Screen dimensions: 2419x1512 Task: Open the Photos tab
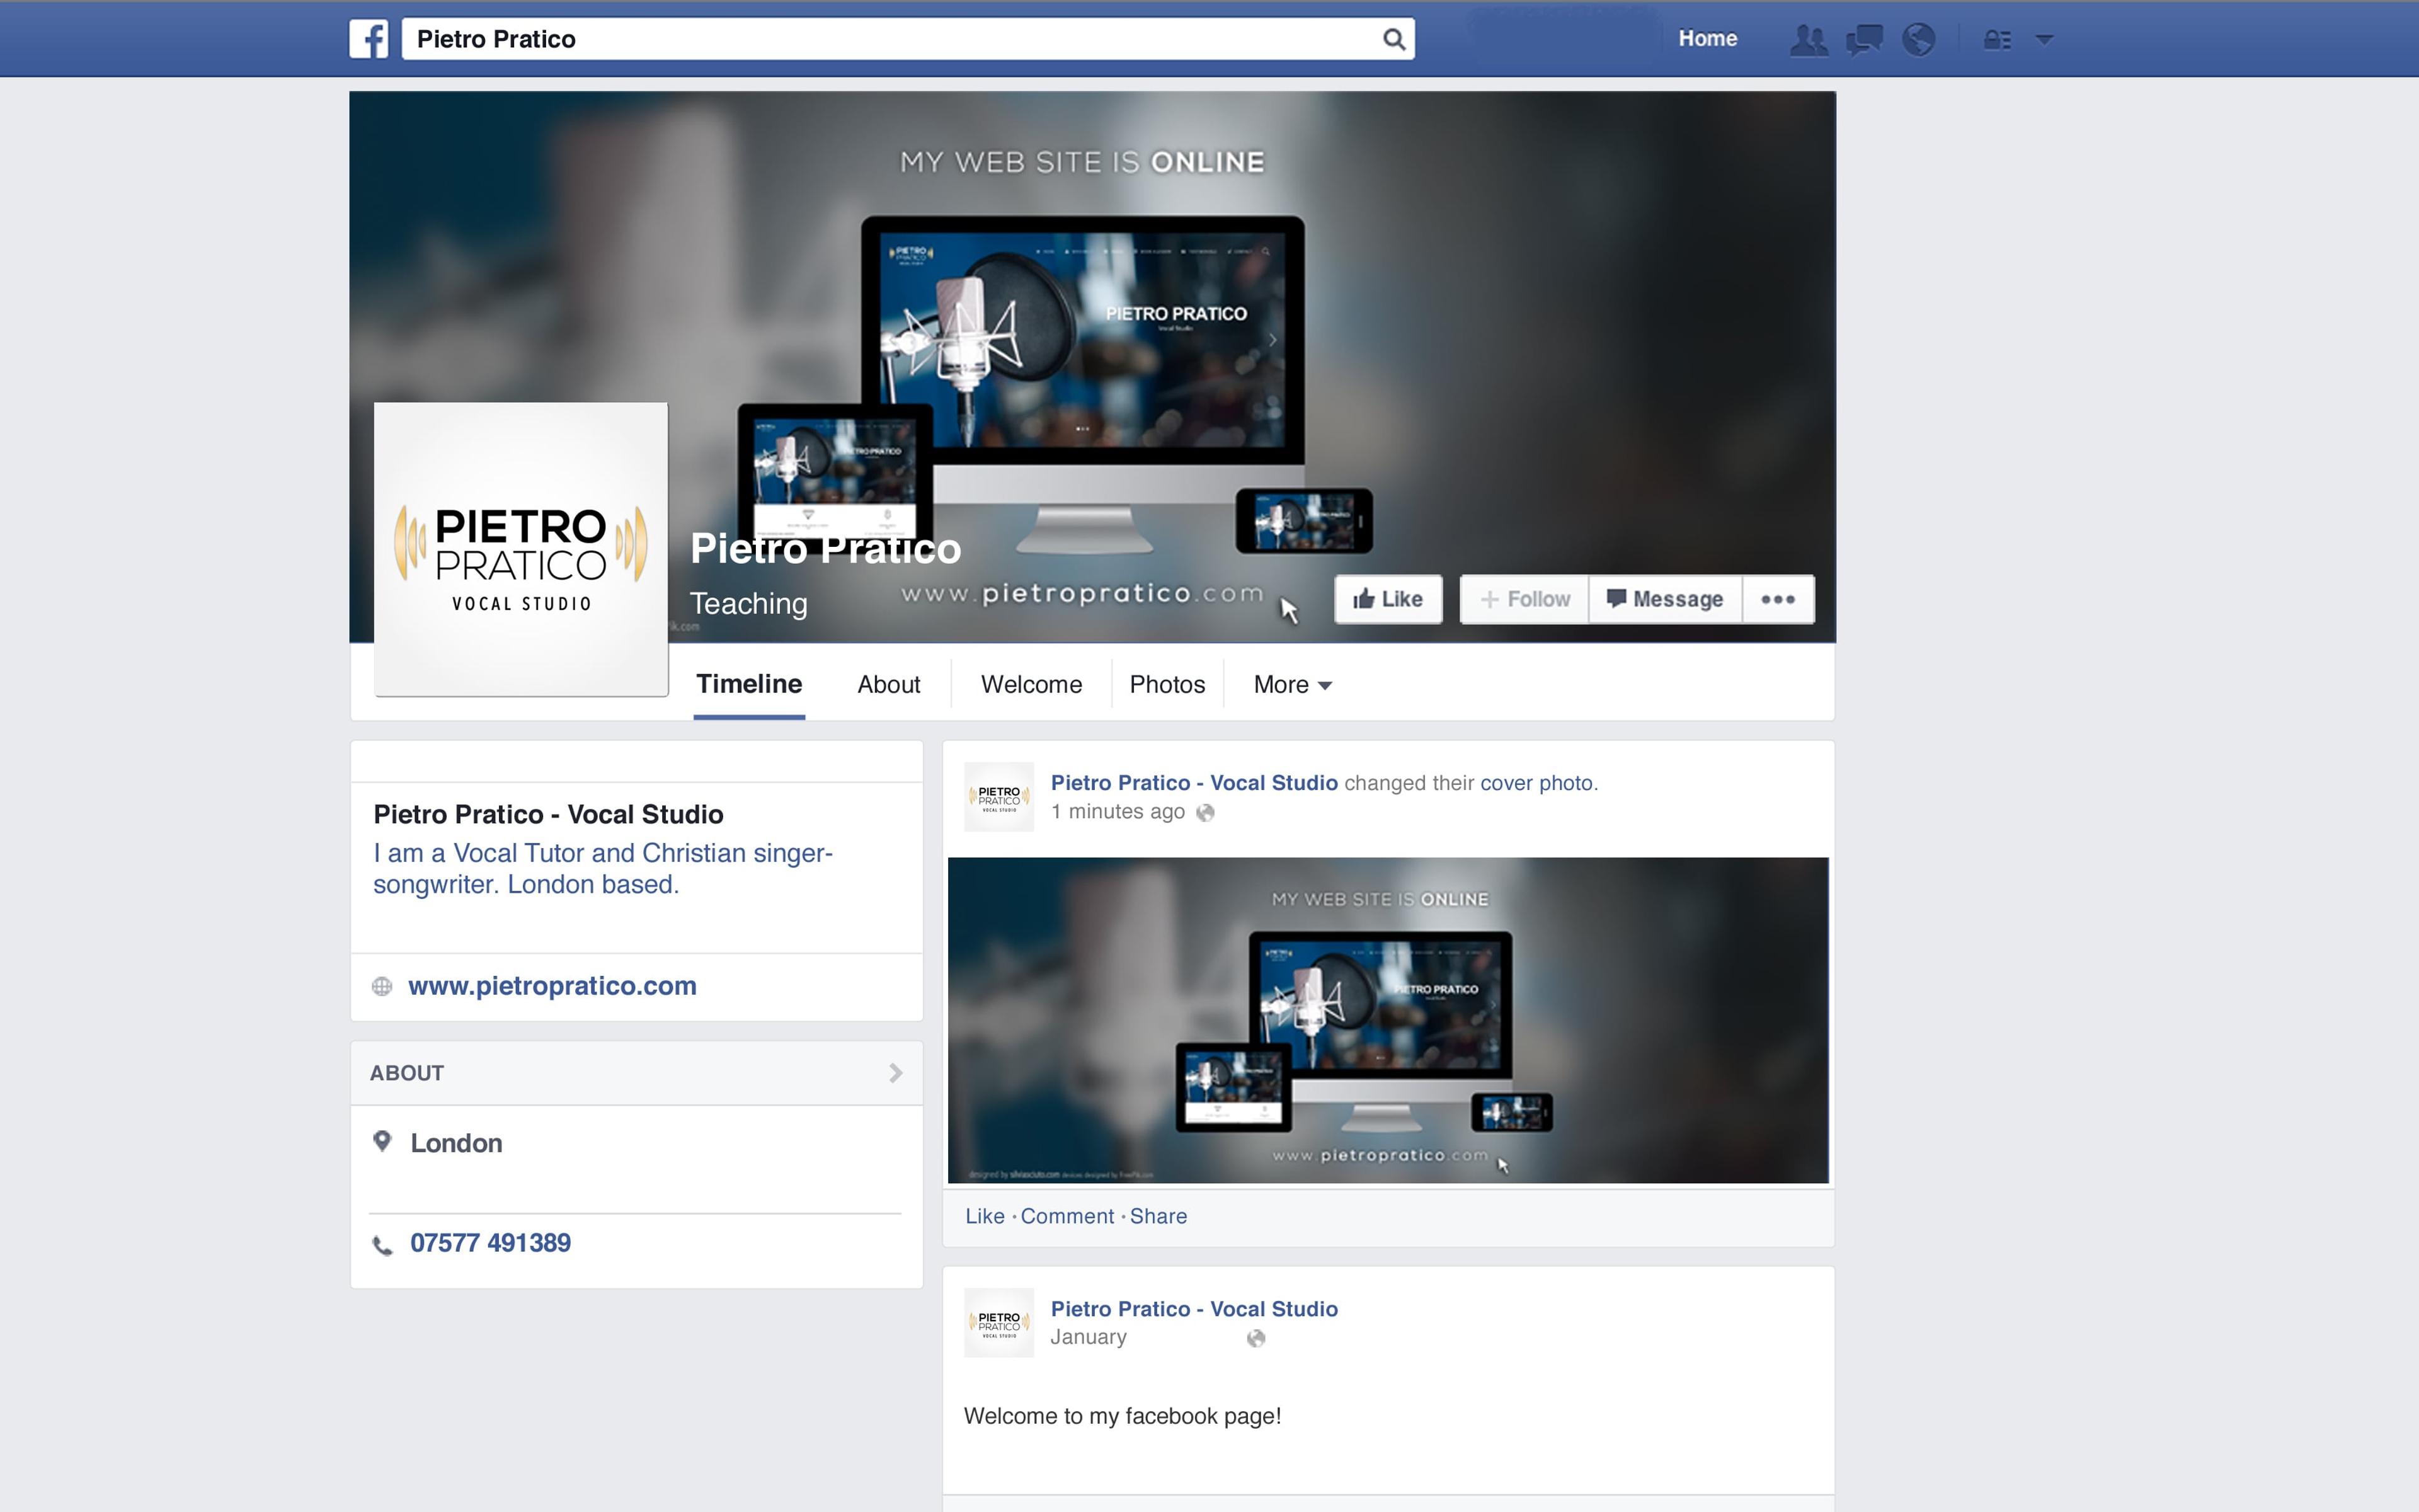[x=1167, y=684]
